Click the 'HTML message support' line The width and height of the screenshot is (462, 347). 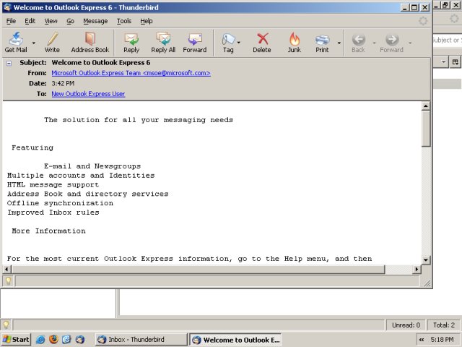(x=53, y=185)
